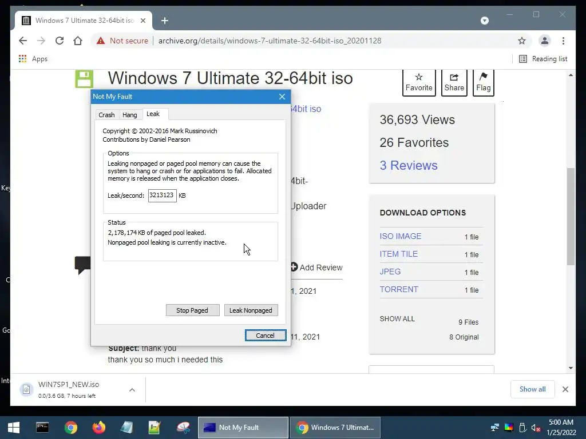Close the Not My Fault dialog window
The image size is (586, 439).
(282, 97)
